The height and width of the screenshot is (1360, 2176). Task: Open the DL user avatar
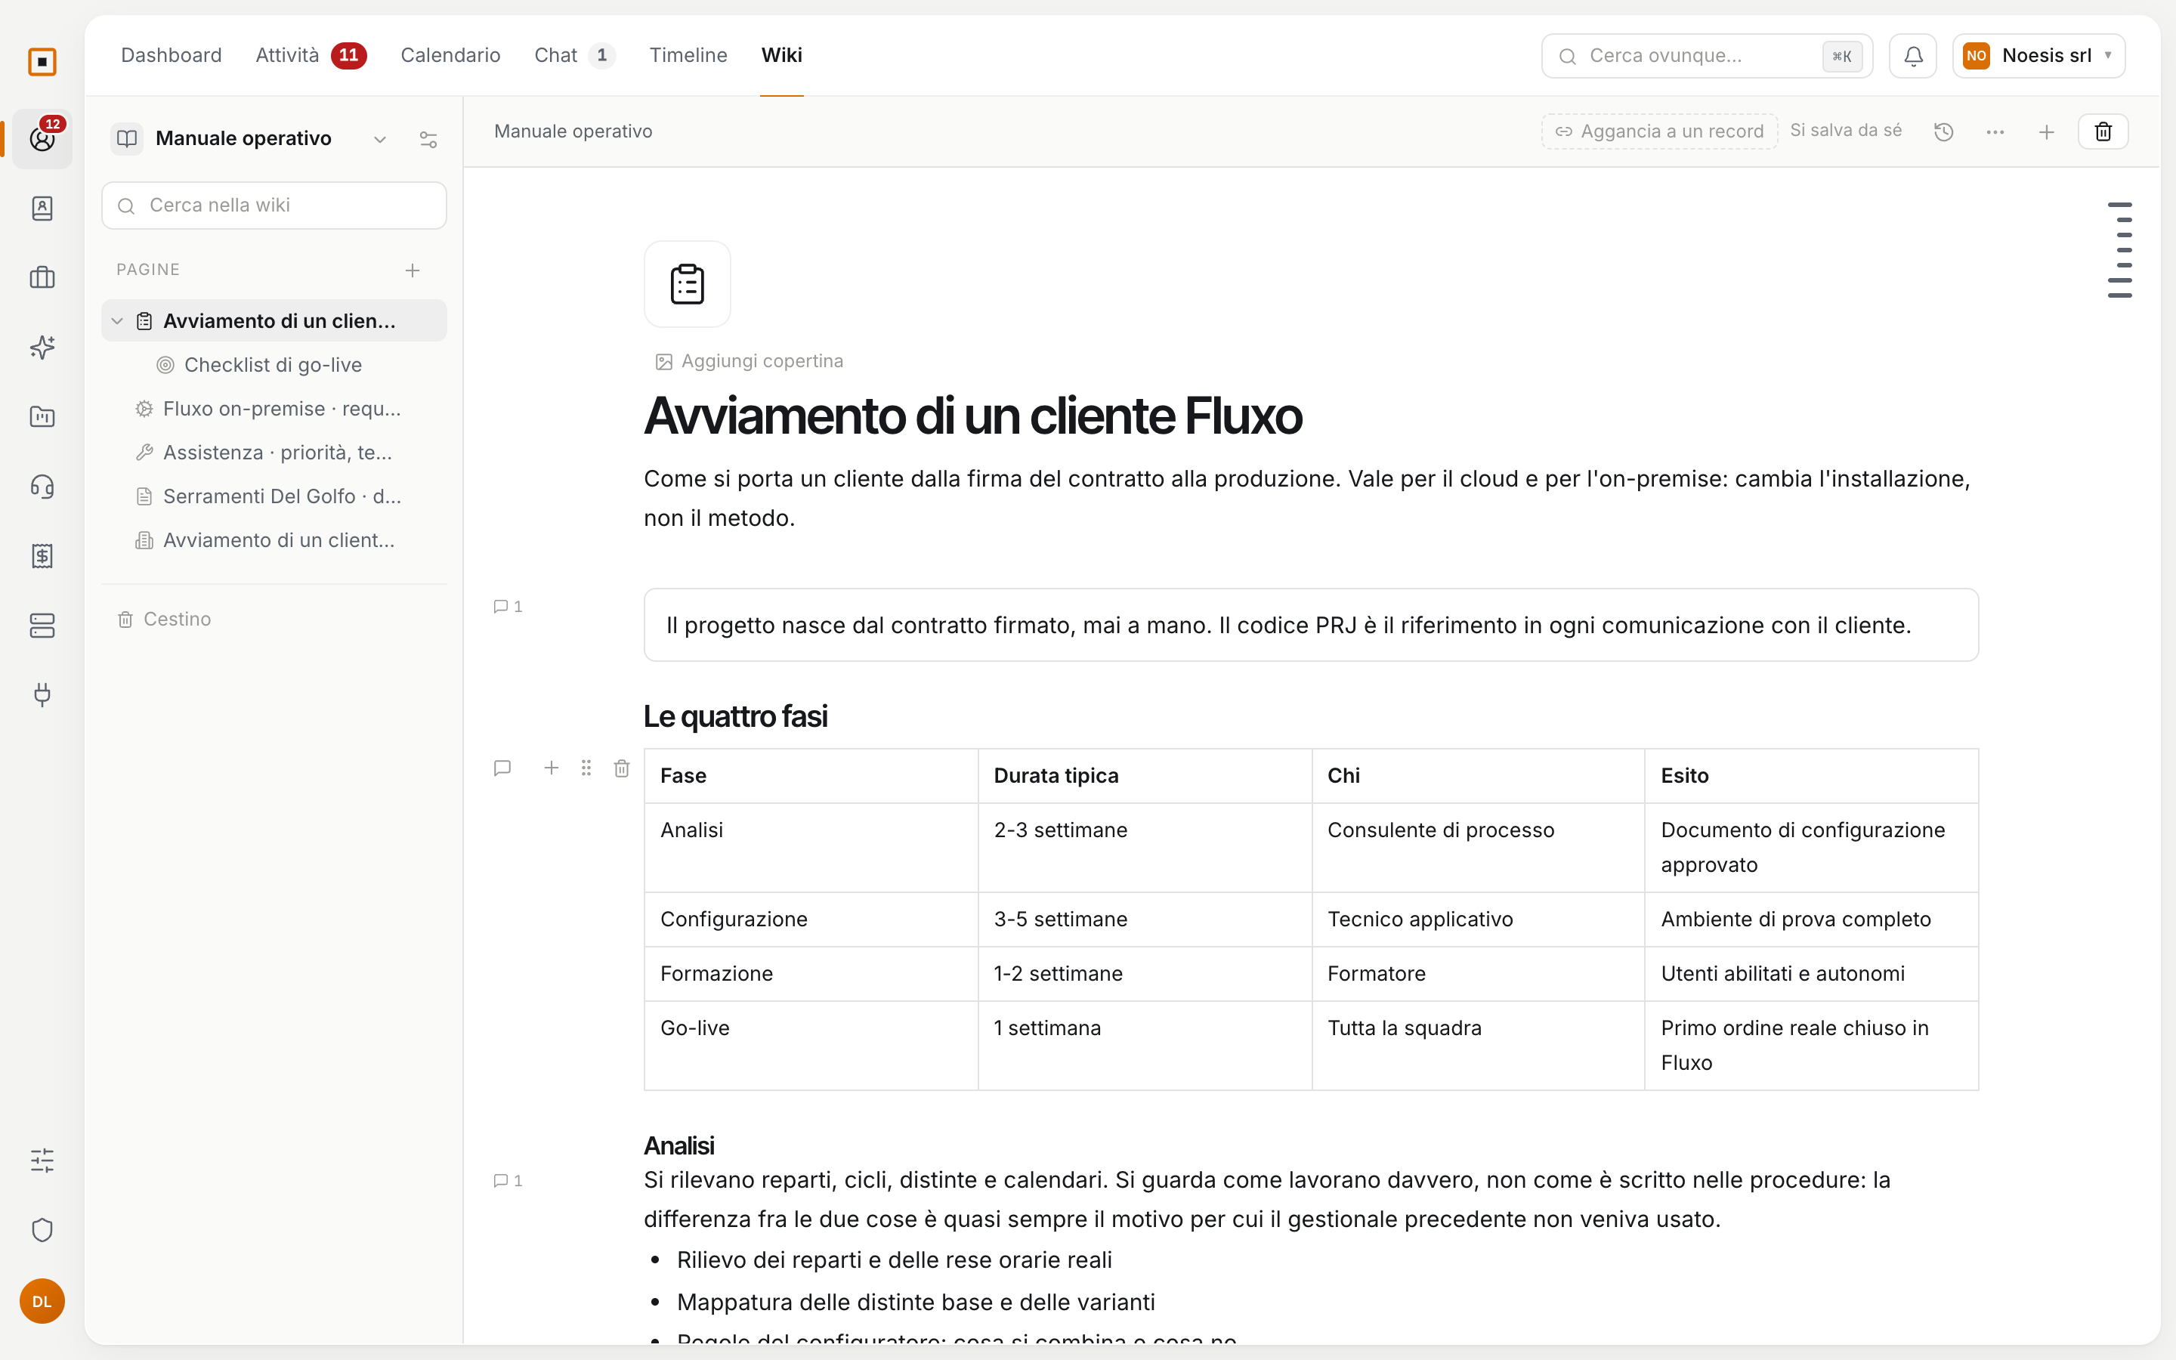tap(42, 1300)
